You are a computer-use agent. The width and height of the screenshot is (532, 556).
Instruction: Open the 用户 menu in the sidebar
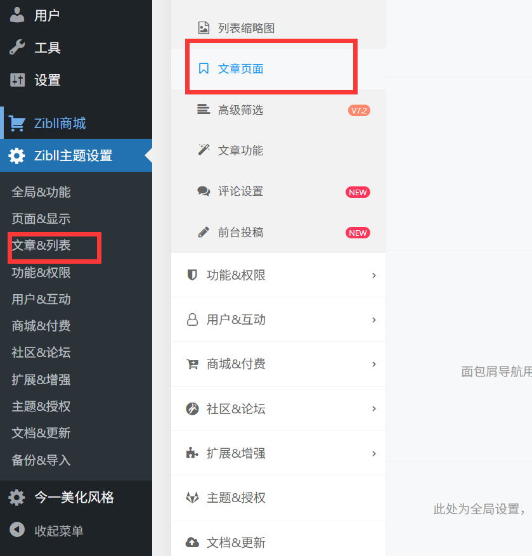point(76,15)
